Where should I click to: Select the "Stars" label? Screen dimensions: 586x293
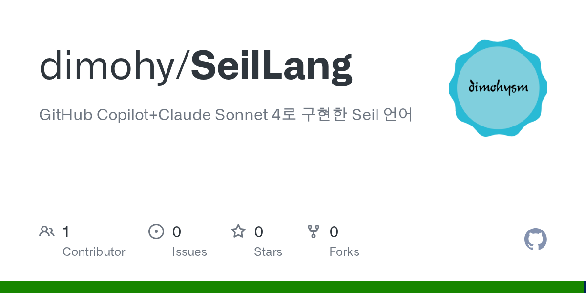pyautogui.click(x=268, y=252)
